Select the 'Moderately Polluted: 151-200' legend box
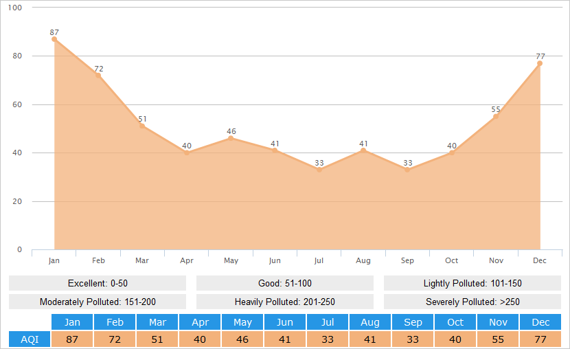Viewport: 570px width, 349px height. [98, 302]
